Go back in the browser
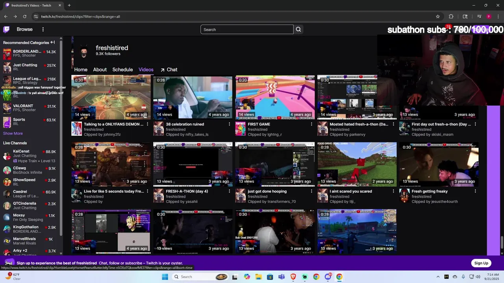The image size is (504, 283). point(6,17)
